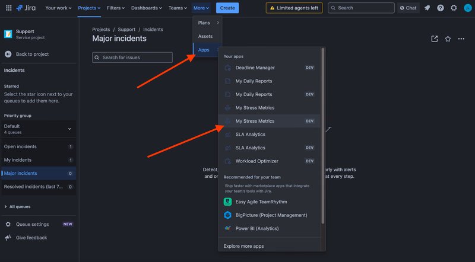Expand the Dashboards dropdown
The width and height of the screenshot is (475, 262).
click(x=146, y=8)
